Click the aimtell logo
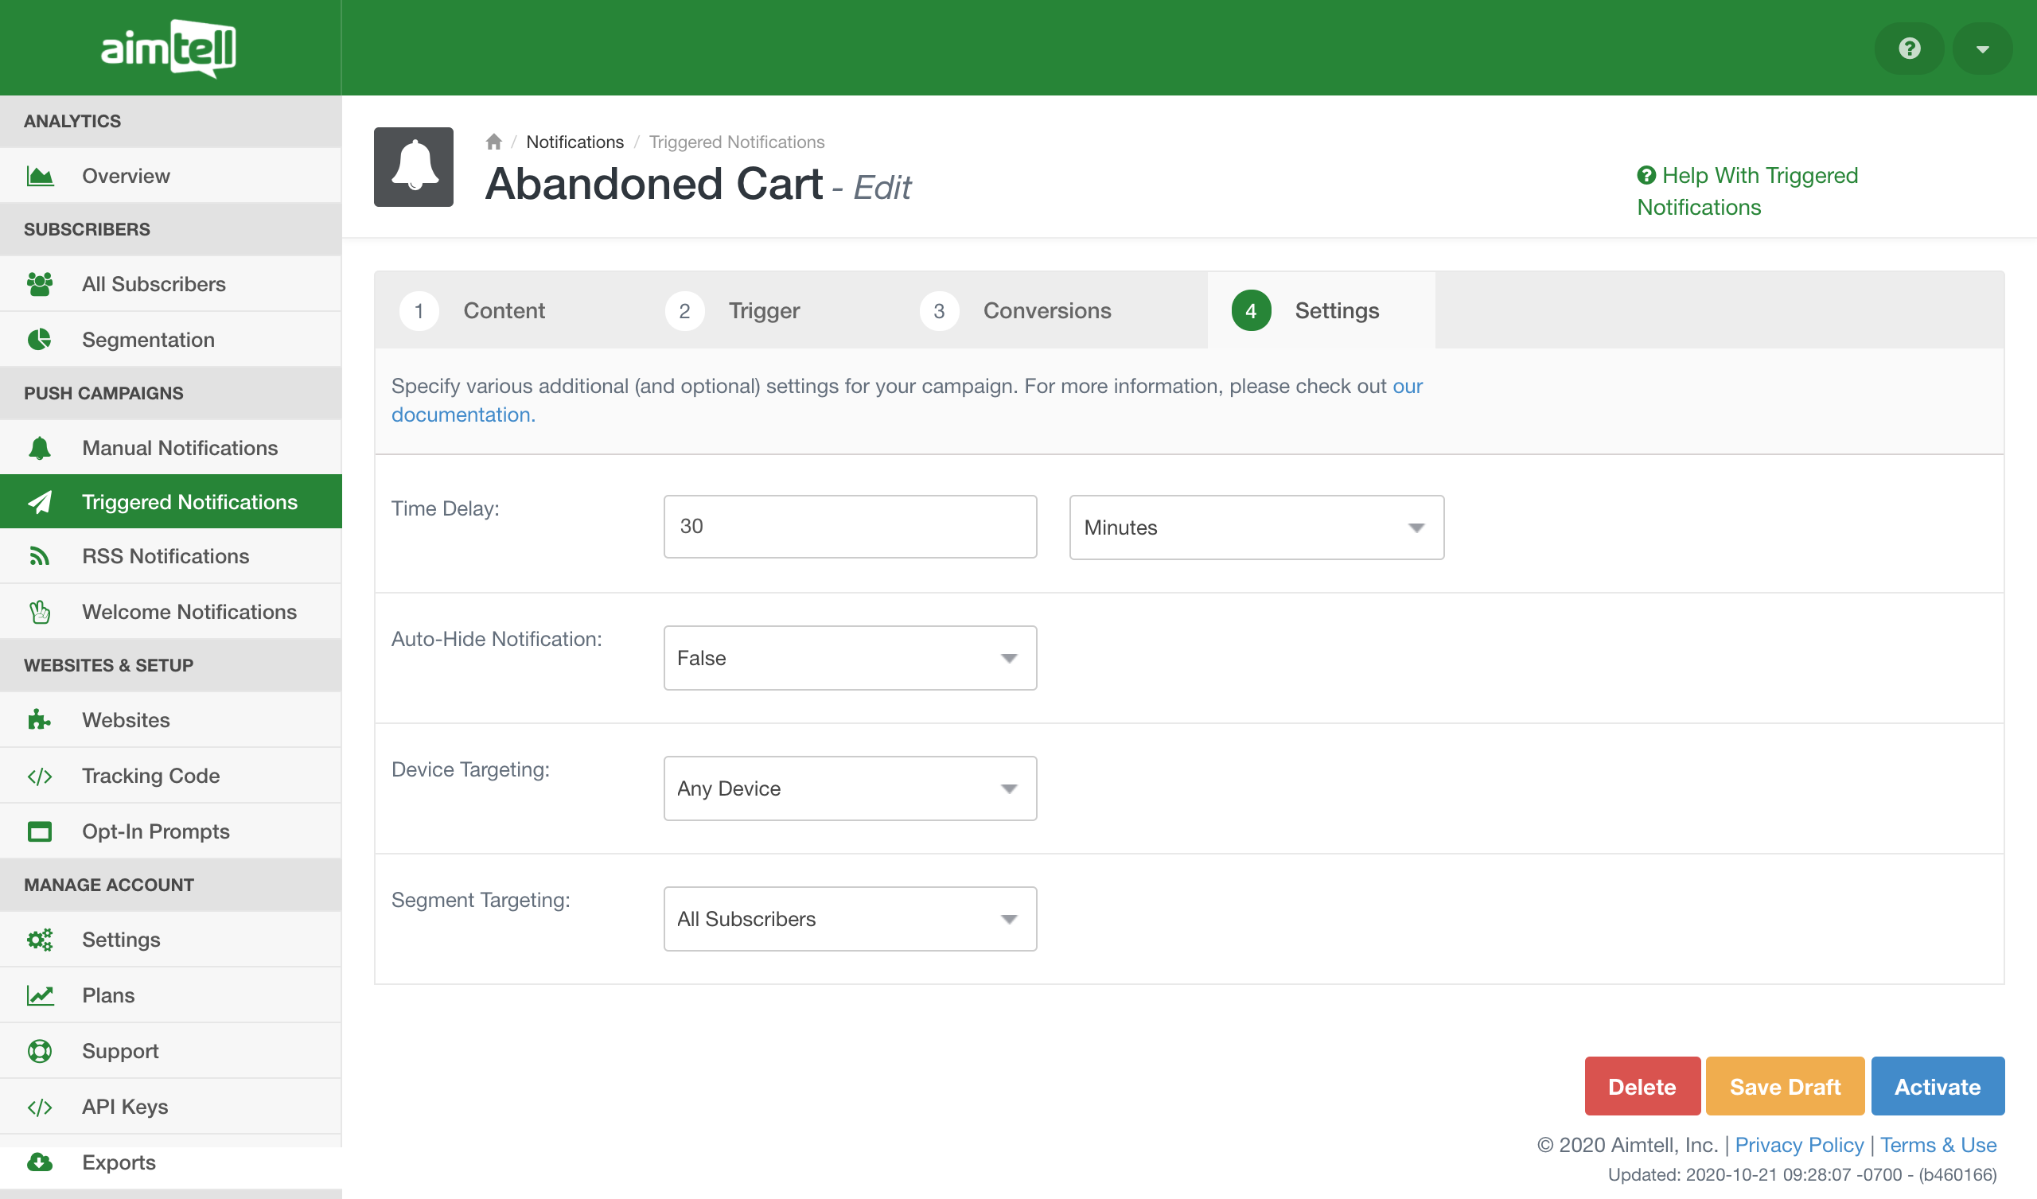2037x1199 pixels. click(169, 49)
